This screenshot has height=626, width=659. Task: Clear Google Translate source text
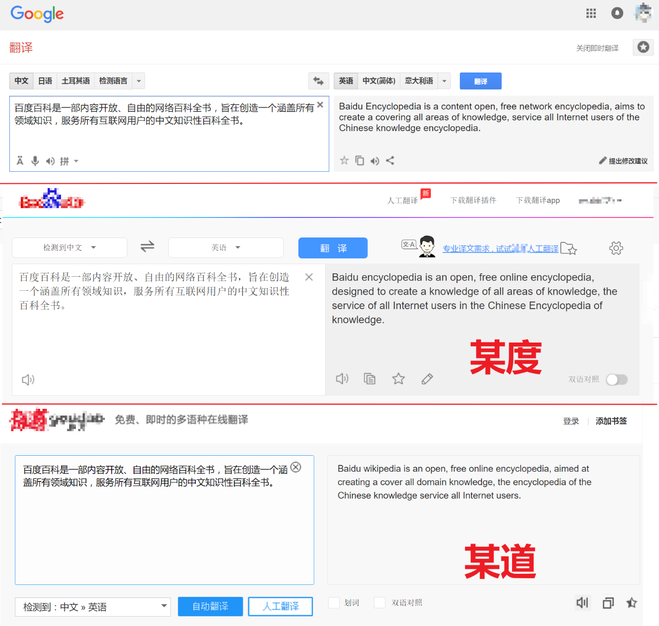click(320, 104)
